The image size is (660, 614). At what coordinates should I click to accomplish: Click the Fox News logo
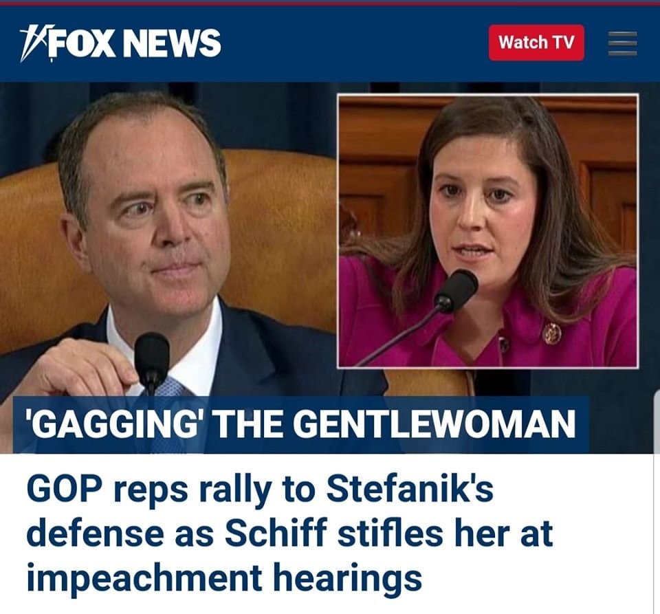pyautogui.click(x=120, y=43)
